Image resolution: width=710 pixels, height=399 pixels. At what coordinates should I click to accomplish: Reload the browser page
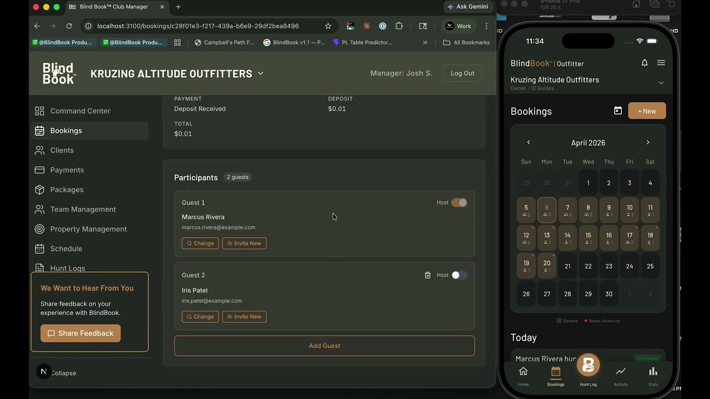[x=69, y=26]
